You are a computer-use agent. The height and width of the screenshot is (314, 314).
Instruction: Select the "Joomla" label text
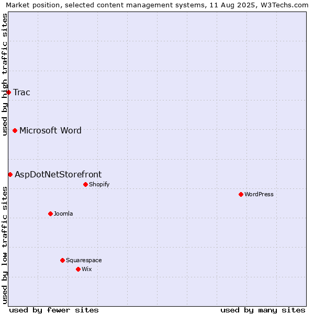(63, 214)
